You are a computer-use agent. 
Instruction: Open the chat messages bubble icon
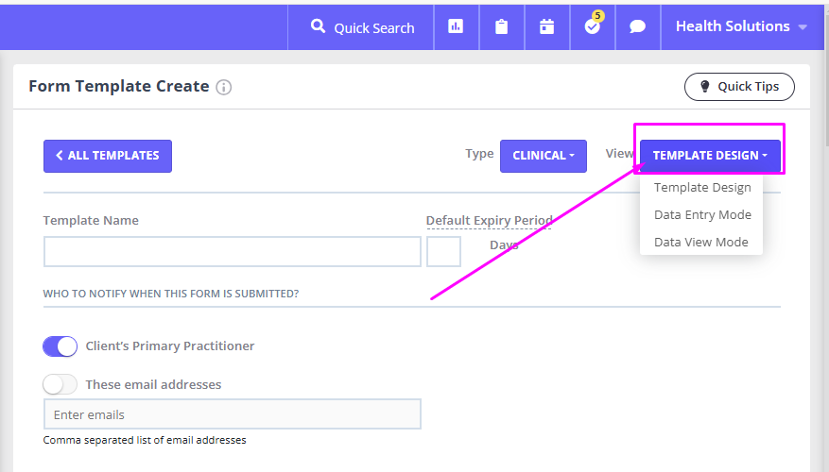(x=638, y=26)
